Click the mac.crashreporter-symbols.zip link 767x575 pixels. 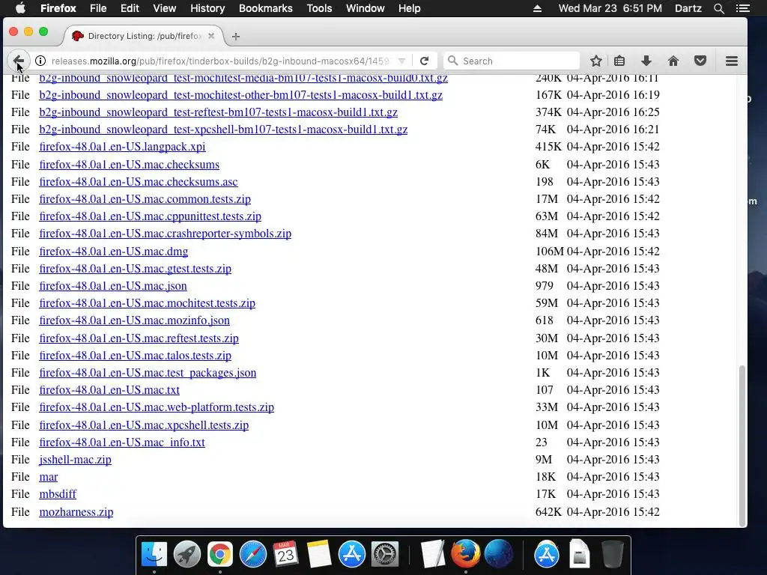(x=166, y=234)
